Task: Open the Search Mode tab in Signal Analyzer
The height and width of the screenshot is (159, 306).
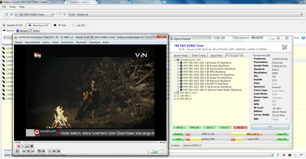Action: [x=180, y=55]
